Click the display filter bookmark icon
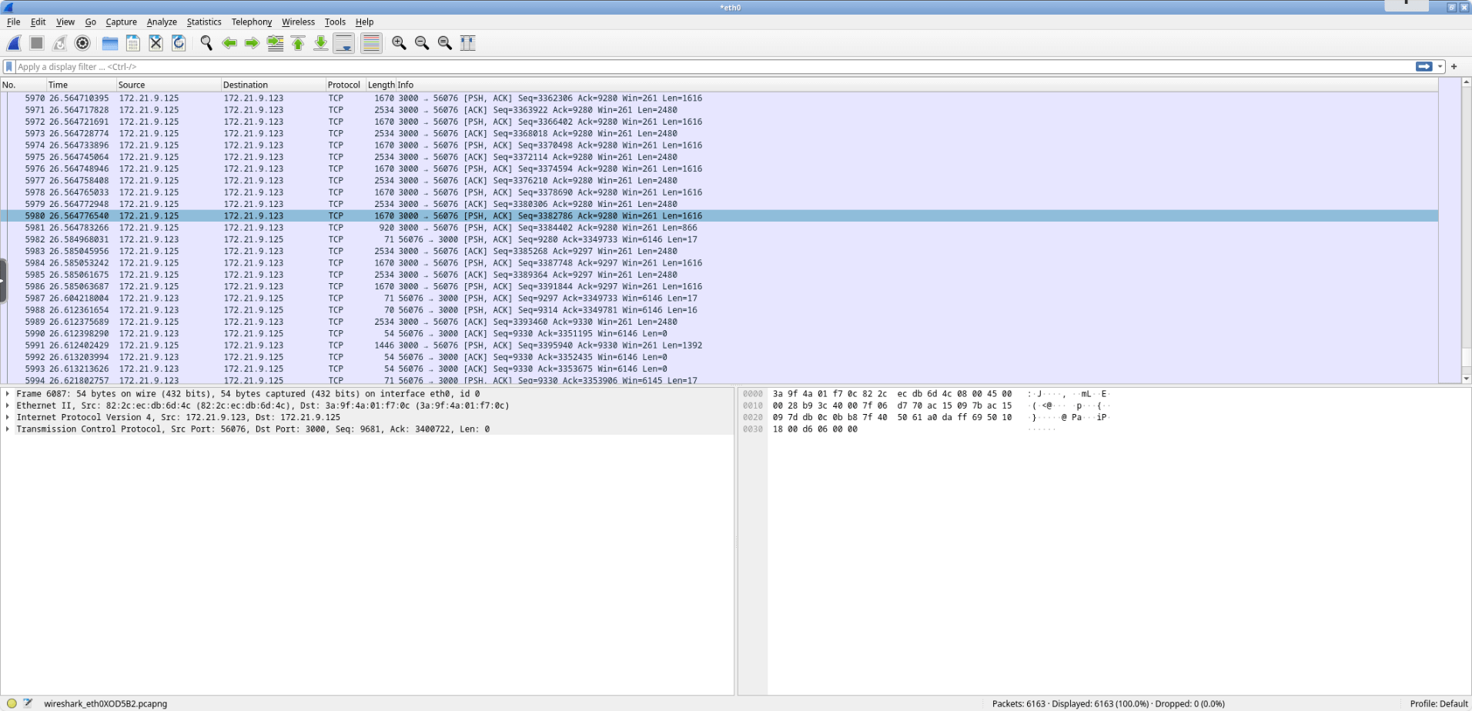 pos(8,66)
